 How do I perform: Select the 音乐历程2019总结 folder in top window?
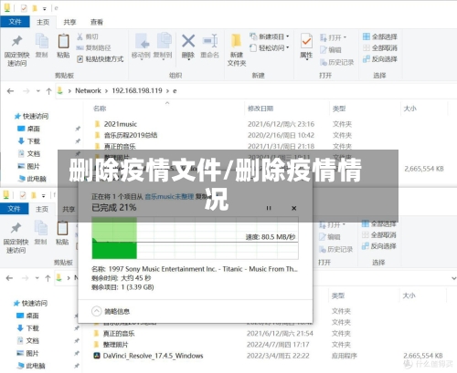pyautogui.click(x=131, y=135)
